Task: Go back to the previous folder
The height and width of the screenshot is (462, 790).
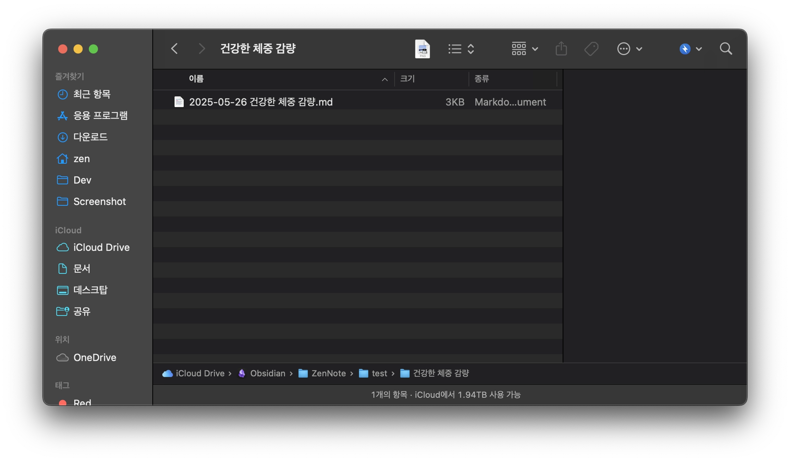Action: pos(175,49)
